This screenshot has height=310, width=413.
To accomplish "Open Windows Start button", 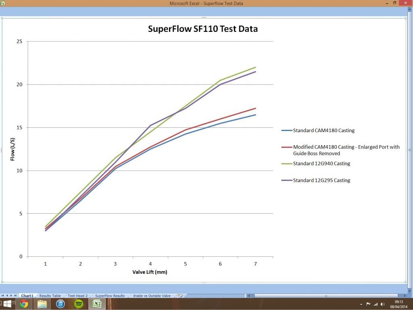I will tap(7, 304).
